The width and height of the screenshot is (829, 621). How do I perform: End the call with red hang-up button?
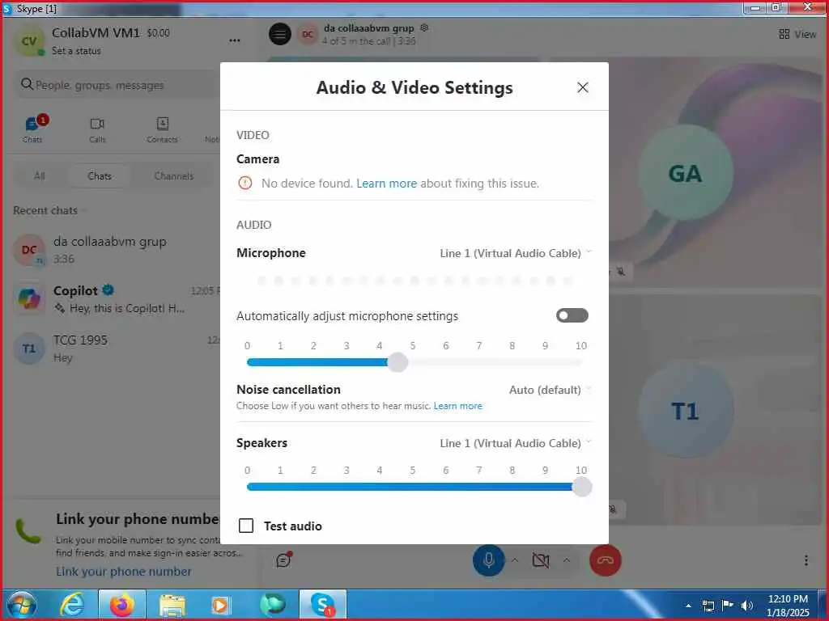click(x=606, y=560)
